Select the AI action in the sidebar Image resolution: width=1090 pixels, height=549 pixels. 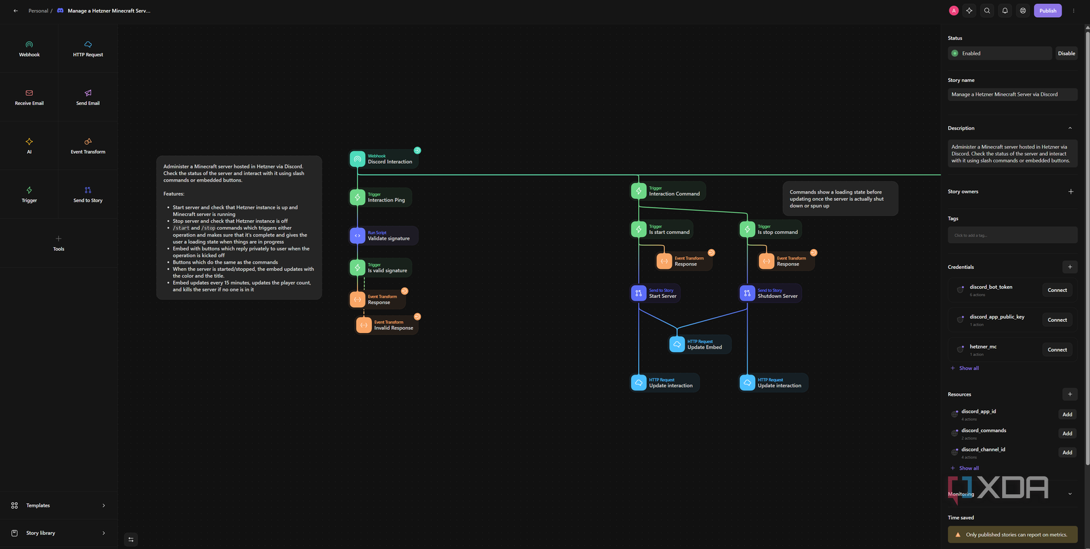click(x=29, y=146)
